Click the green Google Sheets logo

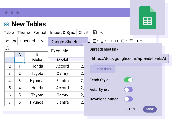click(147, 18)
